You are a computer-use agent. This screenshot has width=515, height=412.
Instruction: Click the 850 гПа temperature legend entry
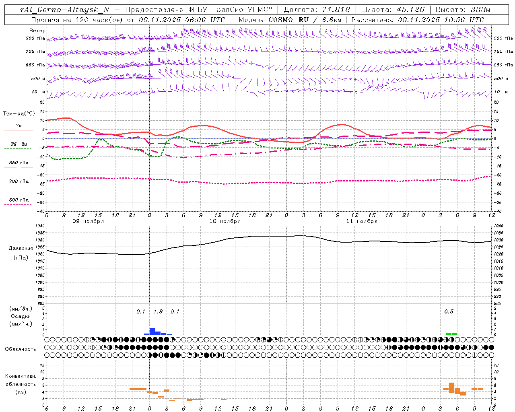[19, 164]
